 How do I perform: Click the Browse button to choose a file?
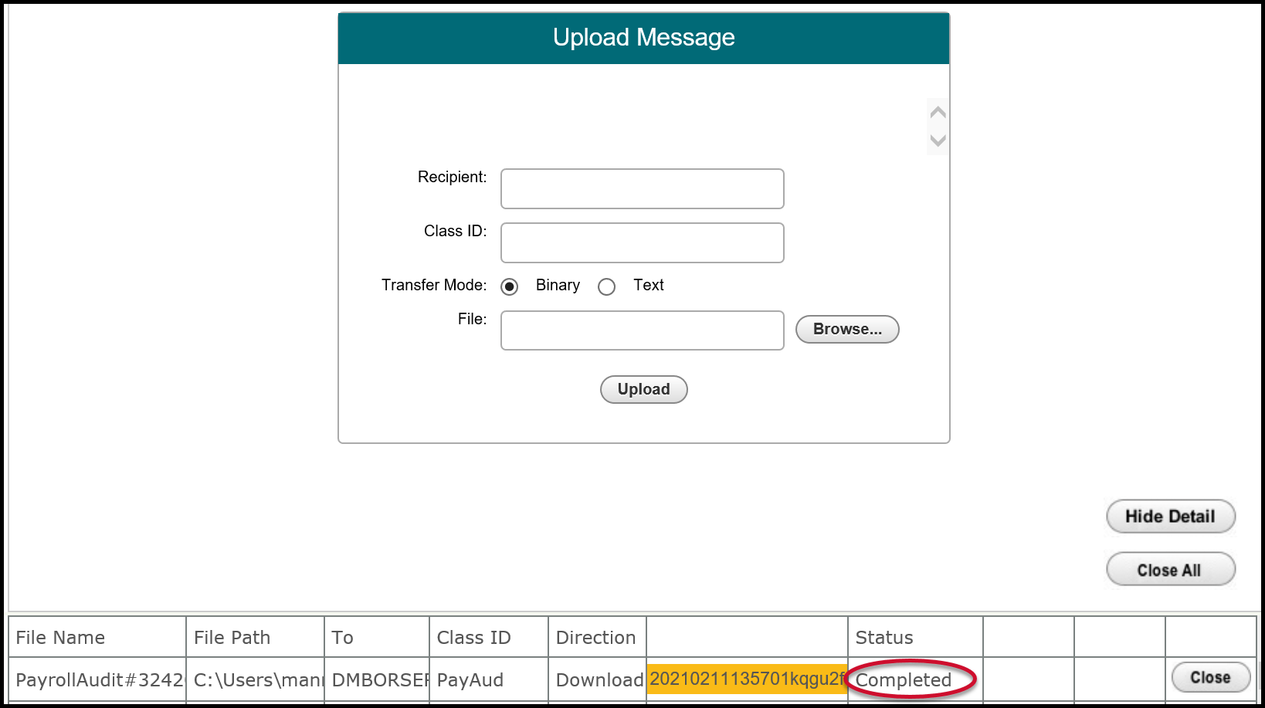846,329
